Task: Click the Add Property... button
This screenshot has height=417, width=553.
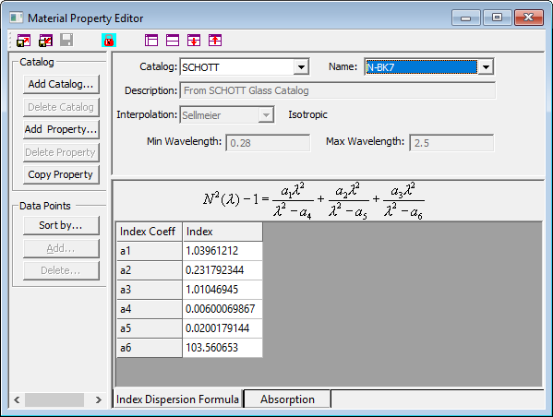Action: (61, 129)
